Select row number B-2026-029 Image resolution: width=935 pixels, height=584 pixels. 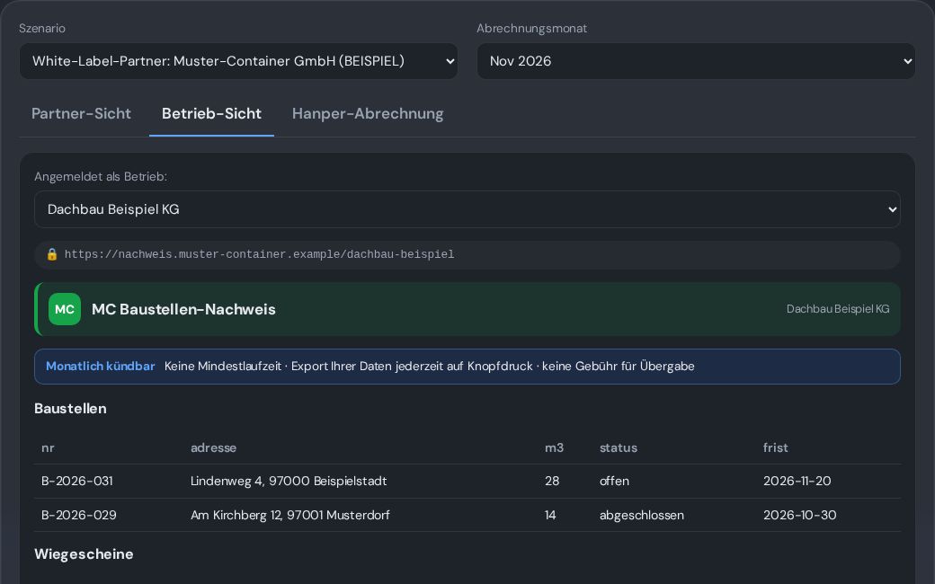[79, 515]
